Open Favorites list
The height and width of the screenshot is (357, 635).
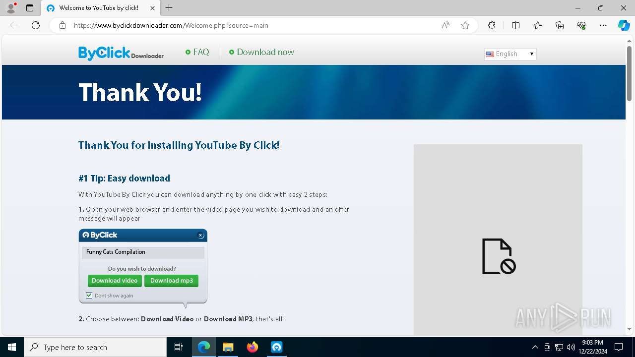538,25
